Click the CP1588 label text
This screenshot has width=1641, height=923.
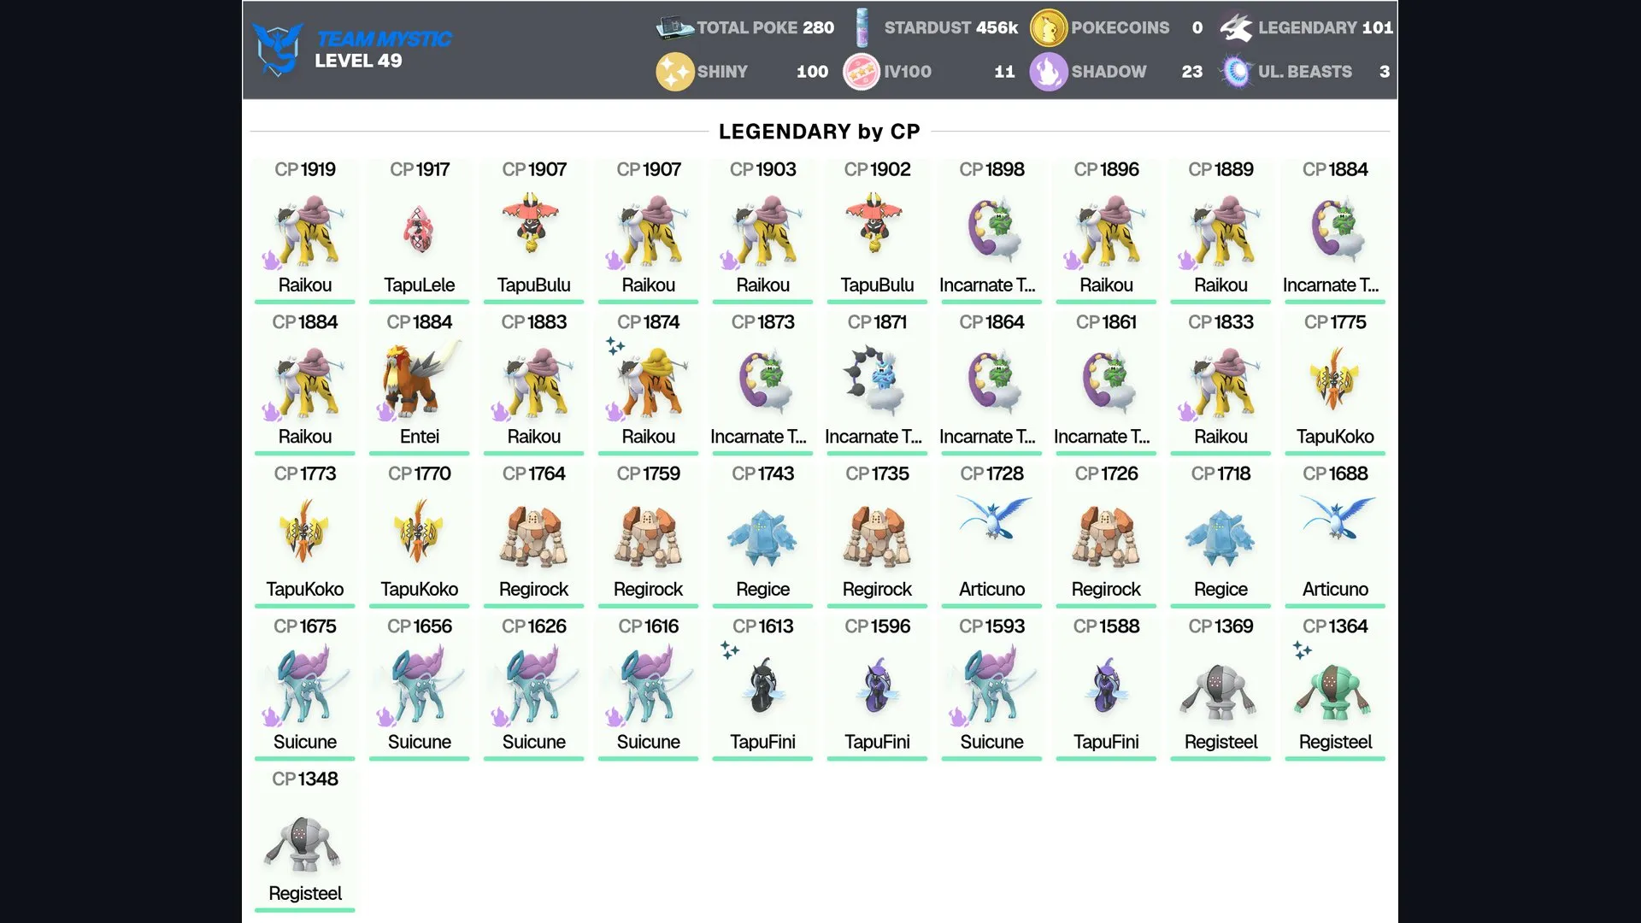pos(1106,626)
